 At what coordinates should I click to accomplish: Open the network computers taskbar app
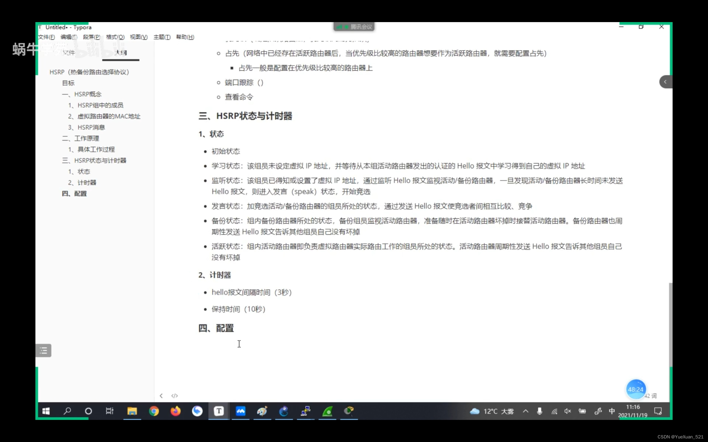coord(306,411)
